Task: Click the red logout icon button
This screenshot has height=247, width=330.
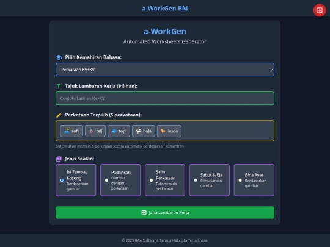Action: [320, 10]
